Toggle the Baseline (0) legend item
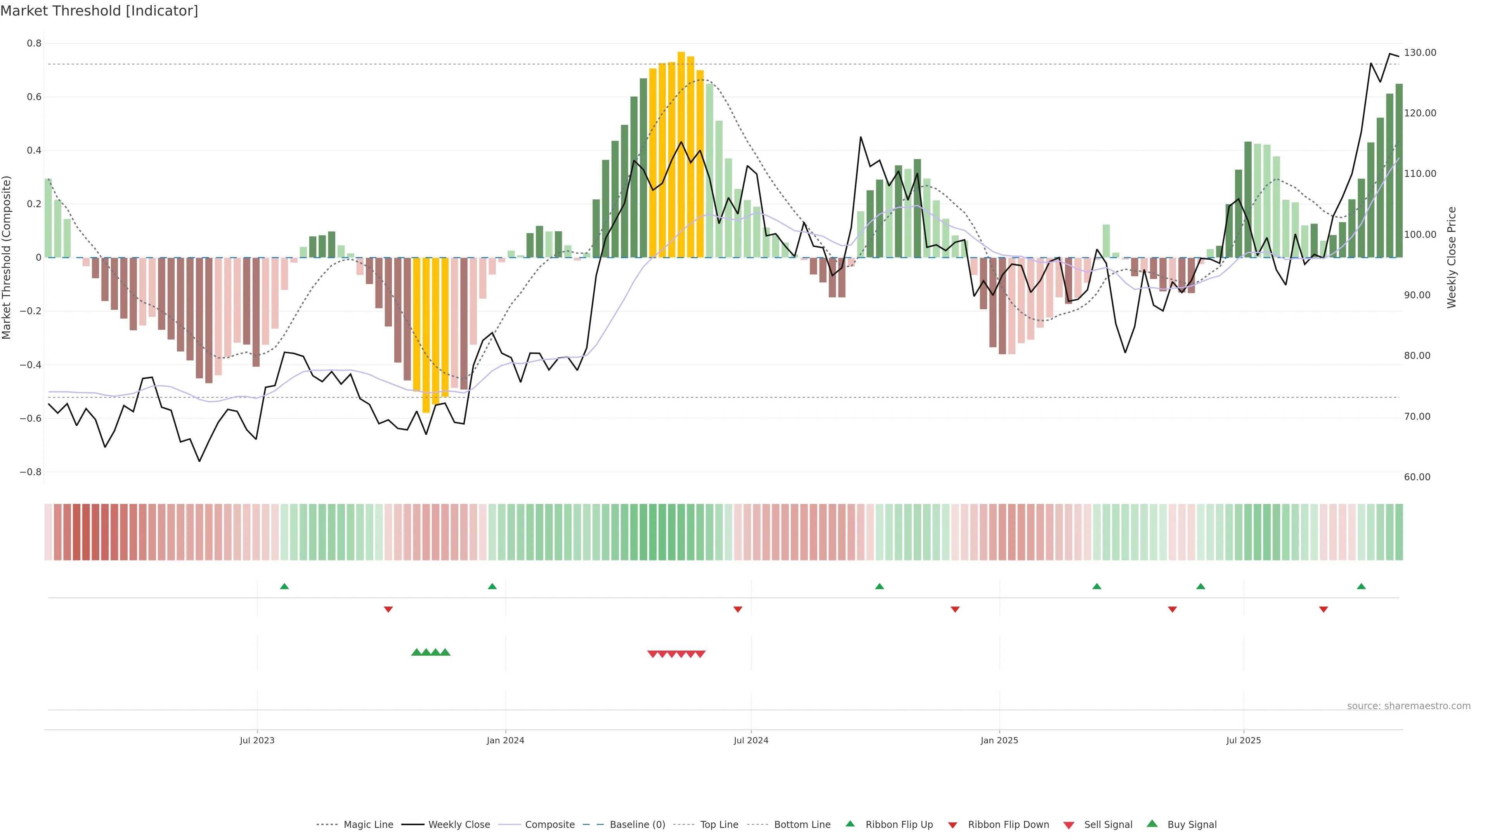The height and width of the screenshot is (838, 1490). (x=637, y=825)
